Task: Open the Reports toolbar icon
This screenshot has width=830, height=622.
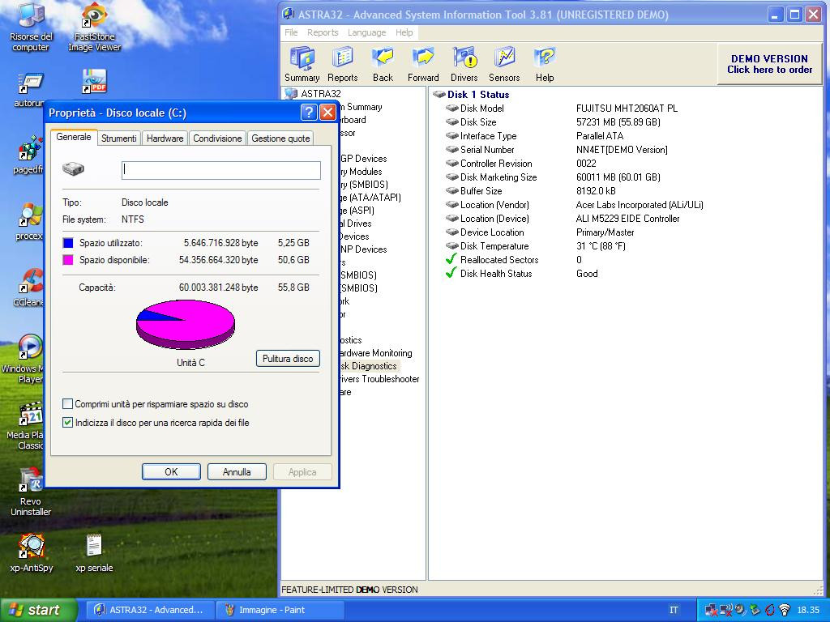Action: tap(342, 64)
